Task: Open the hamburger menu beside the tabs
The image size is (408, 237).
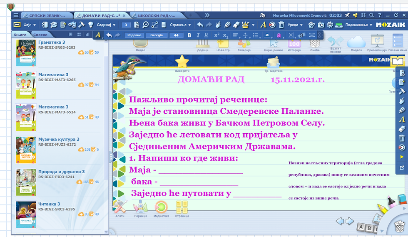Action: click(x=16, y=15)
